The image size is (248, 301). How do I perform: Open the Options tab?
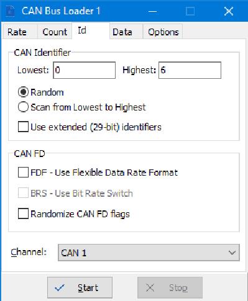[x=163, y=32]
